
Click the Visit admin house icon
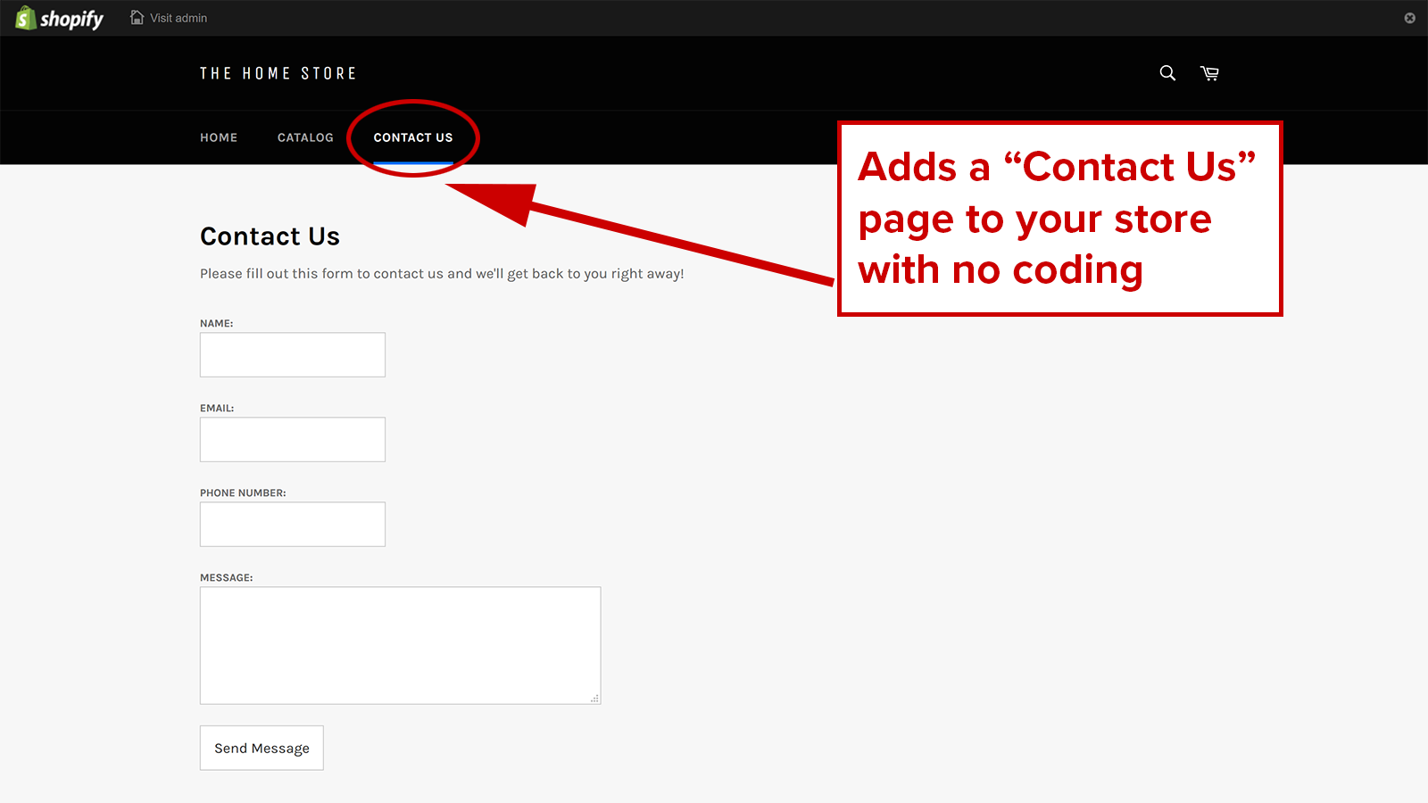(x=137, y=18)
